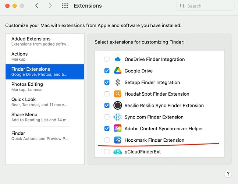Click 'Extensions' window title
The image size is (238, 184).
coord(88,6)
